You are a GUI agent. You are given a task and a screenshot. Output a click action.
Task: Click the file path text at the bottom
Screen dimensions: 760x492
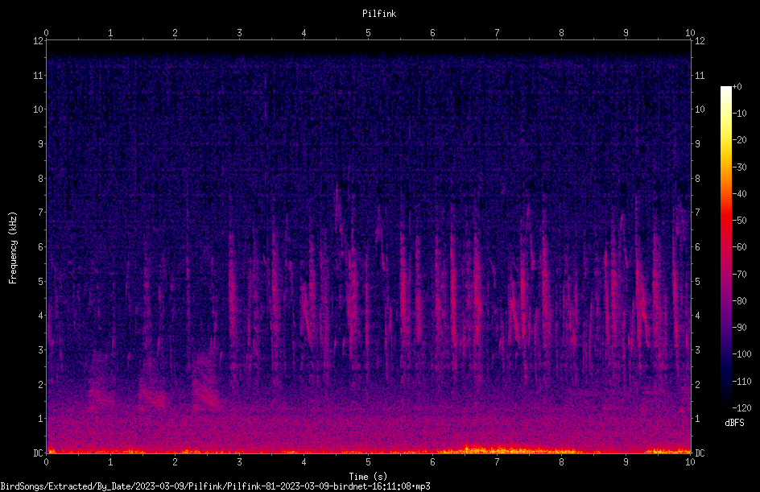pyautogui.click(x=215, y=486)
